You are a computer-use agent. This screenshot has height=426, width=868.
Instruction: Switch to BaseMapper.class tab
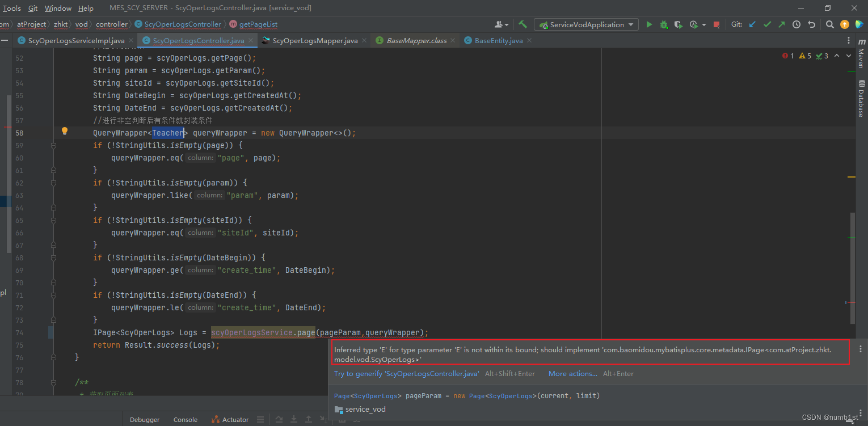(x=416, y=40)
